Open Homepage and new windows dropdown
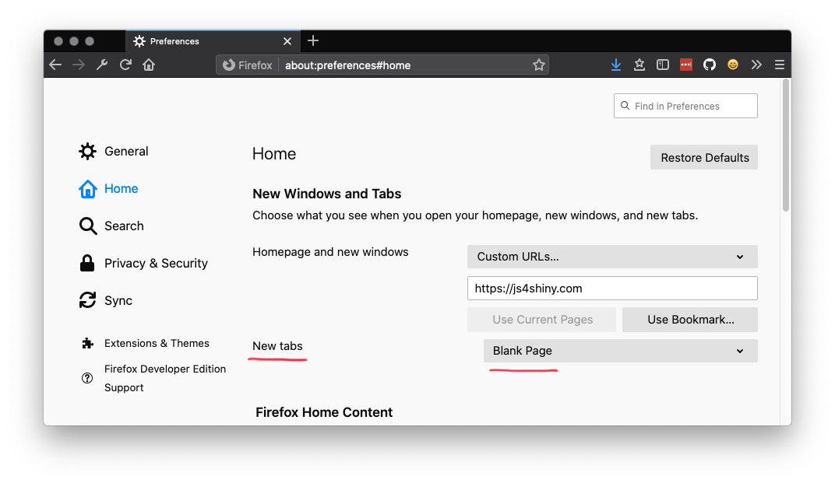 612,257
